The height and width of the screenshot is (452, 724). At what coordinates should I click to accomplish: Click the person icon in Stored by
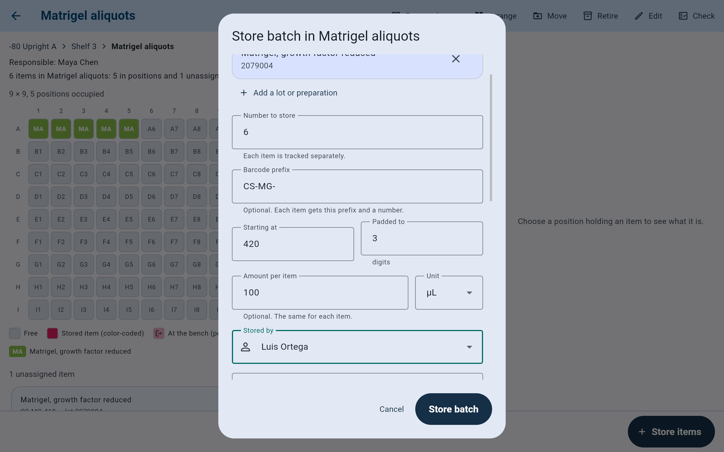click(245, 347)
